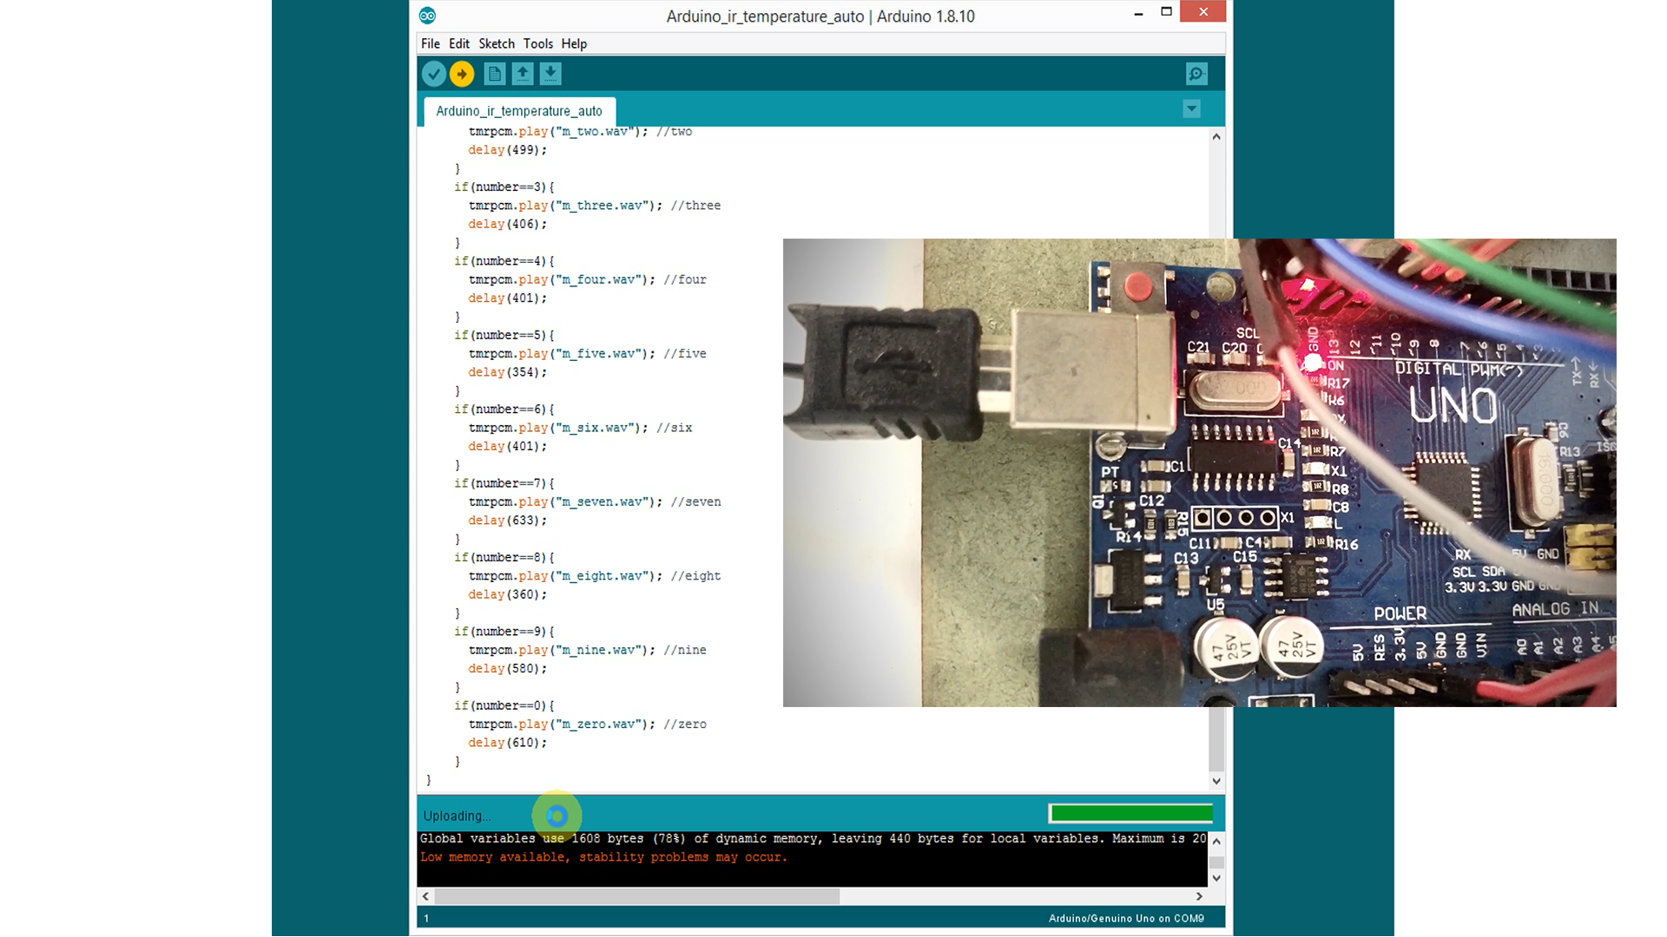
Task: Click the low memory warning message
Action: [x=603, y=857]
